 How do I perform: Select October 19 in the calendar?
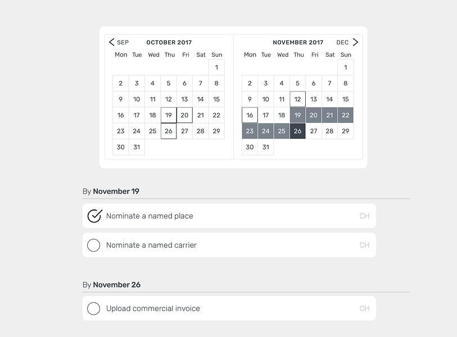[x=169, y=115]
